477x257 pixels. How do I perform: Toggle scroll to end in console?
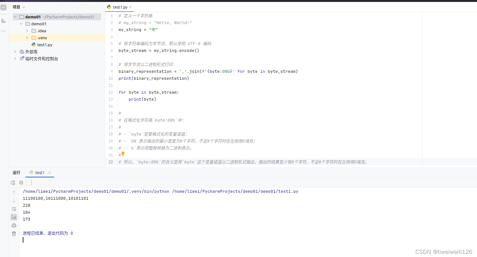point(14,217)
